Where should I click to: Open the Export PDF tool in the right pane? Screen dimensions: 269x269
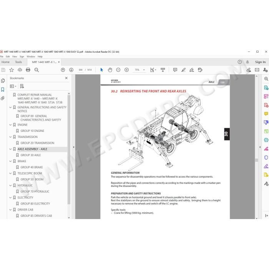[x=266, y=88]
